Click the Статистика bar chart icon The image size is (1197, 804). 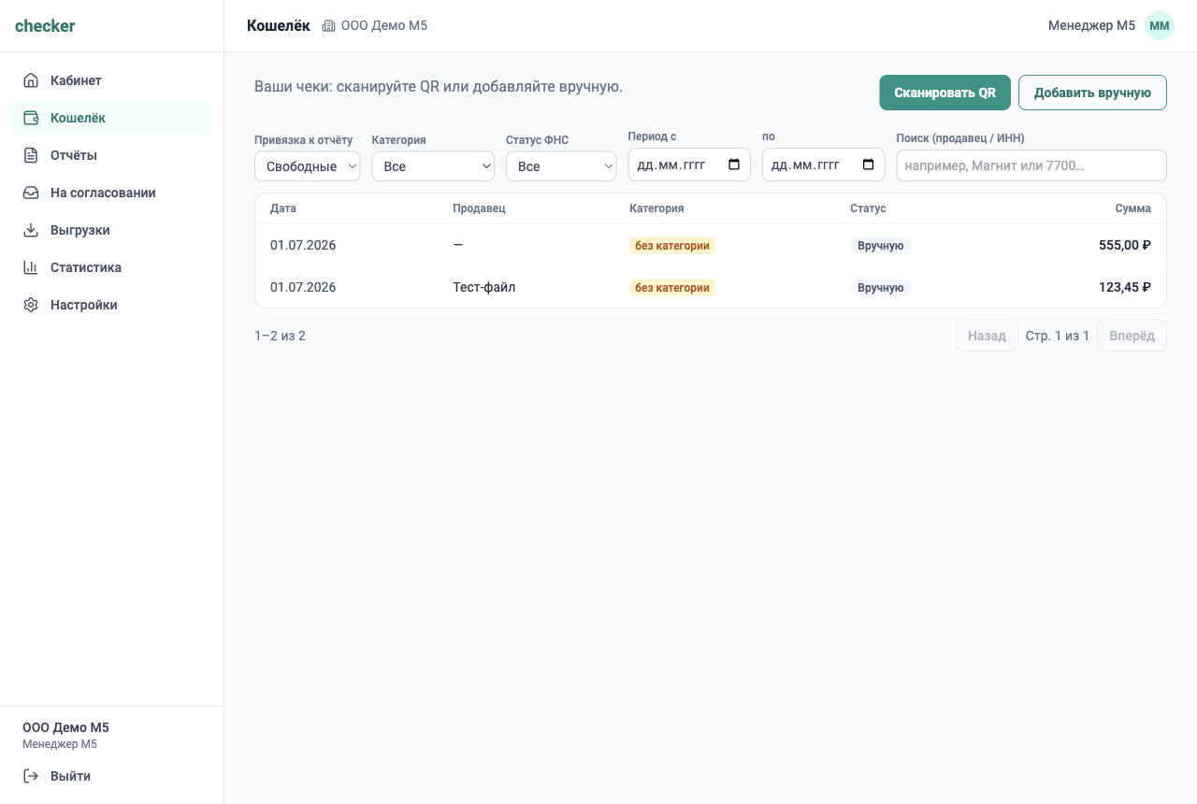click(31, 267)
